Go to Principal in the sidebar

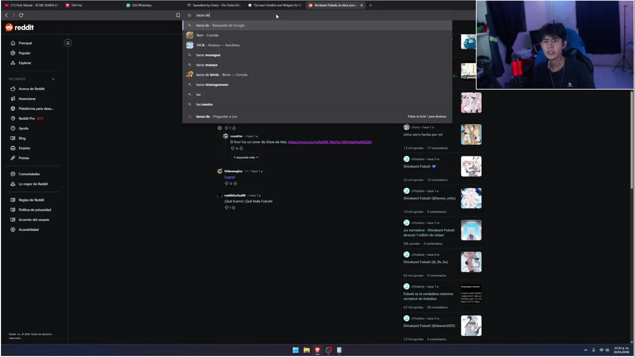tap(25, 43)
